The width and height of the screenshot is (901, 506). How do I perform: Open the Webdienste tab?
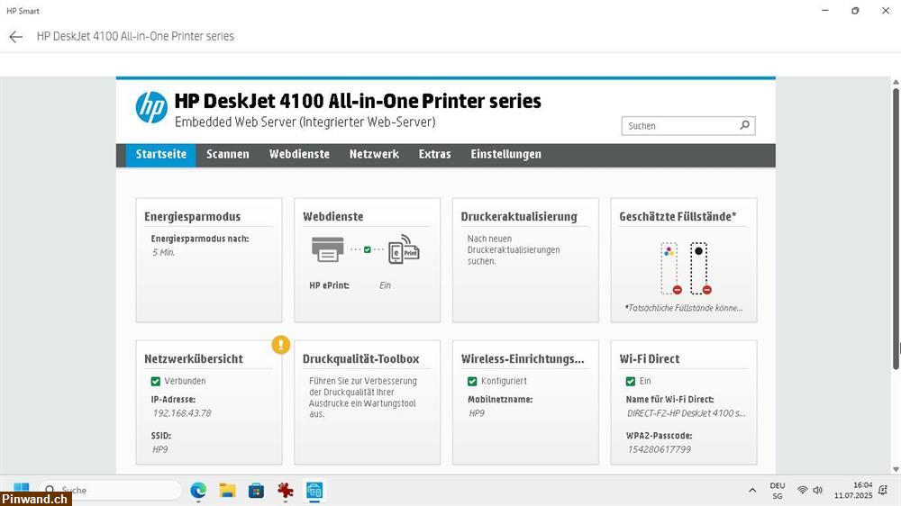tap(299, 155)
